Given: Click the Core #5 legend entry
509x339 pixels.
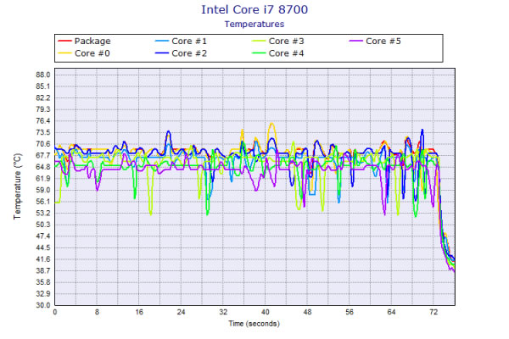Looking at the screenshot, I should (375, 42).
